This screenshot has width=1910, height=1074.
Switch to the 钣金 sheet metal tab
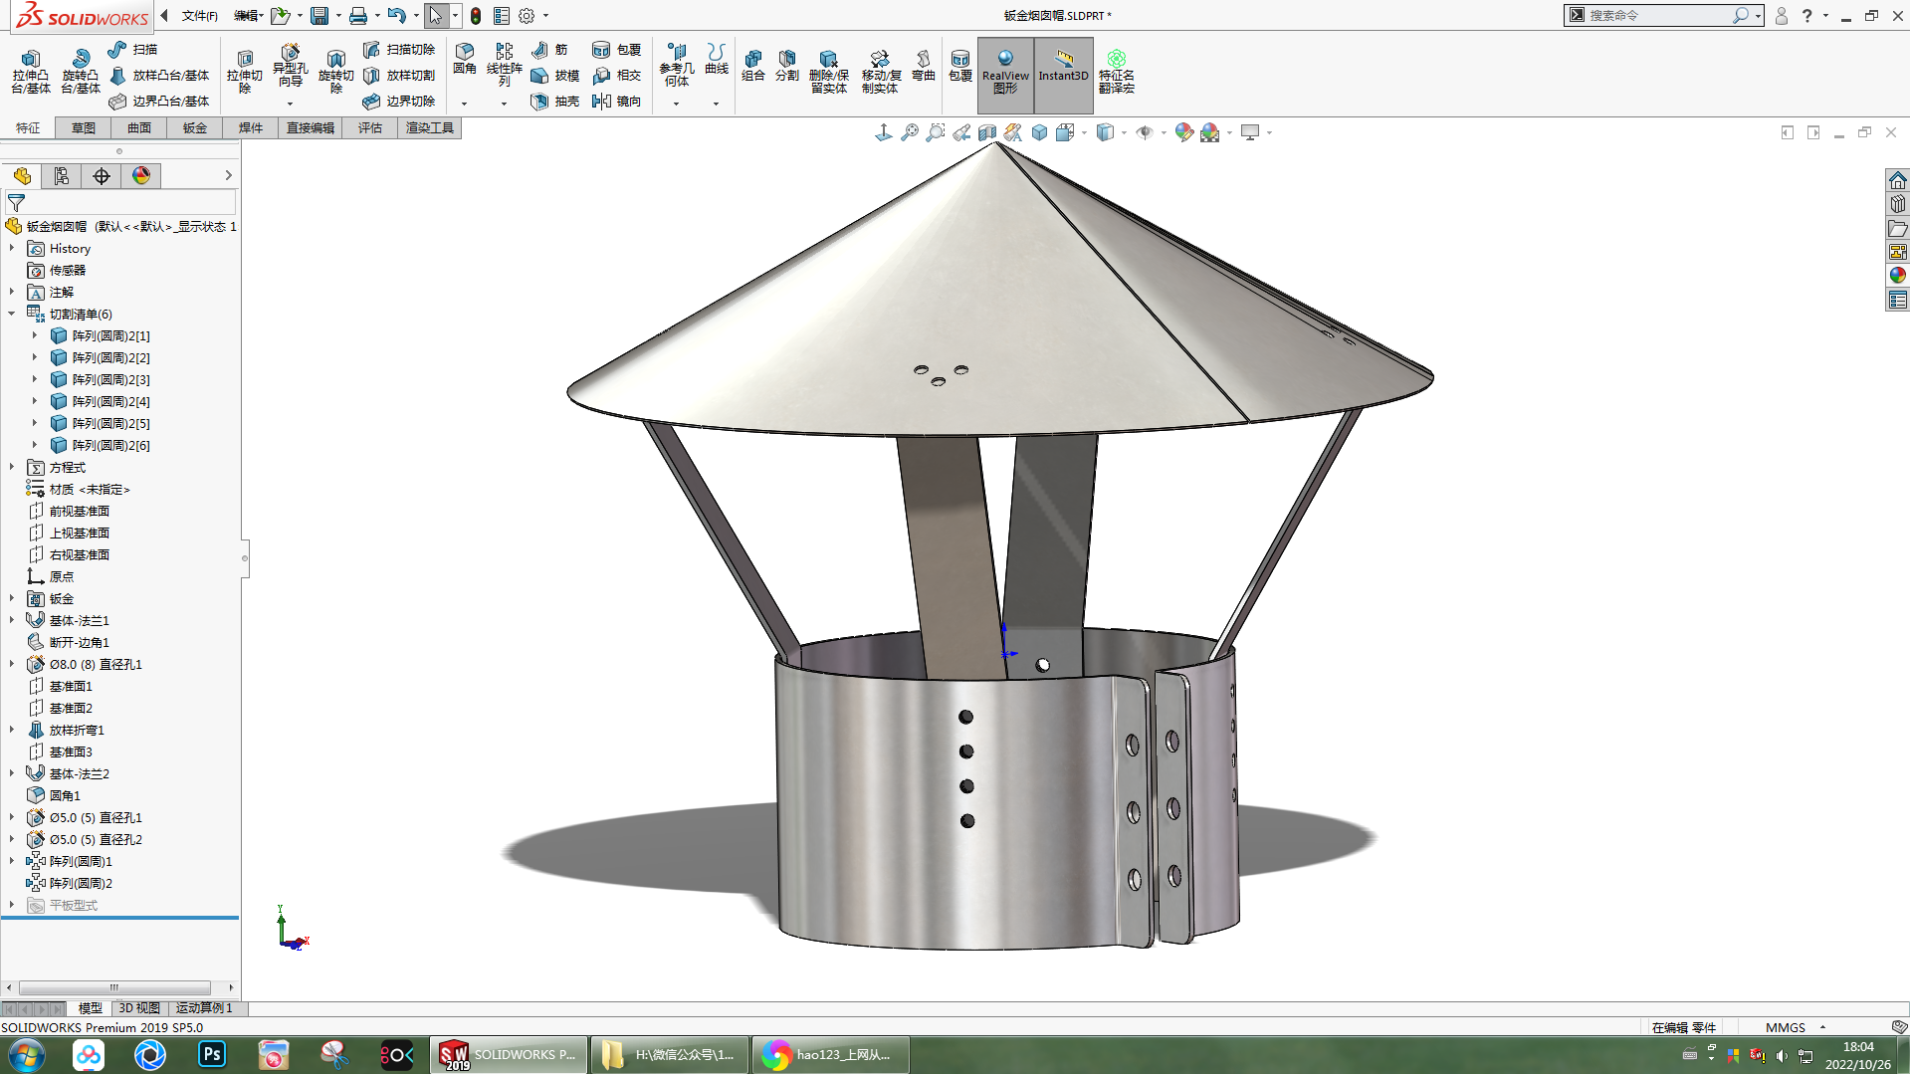[195, 127]
